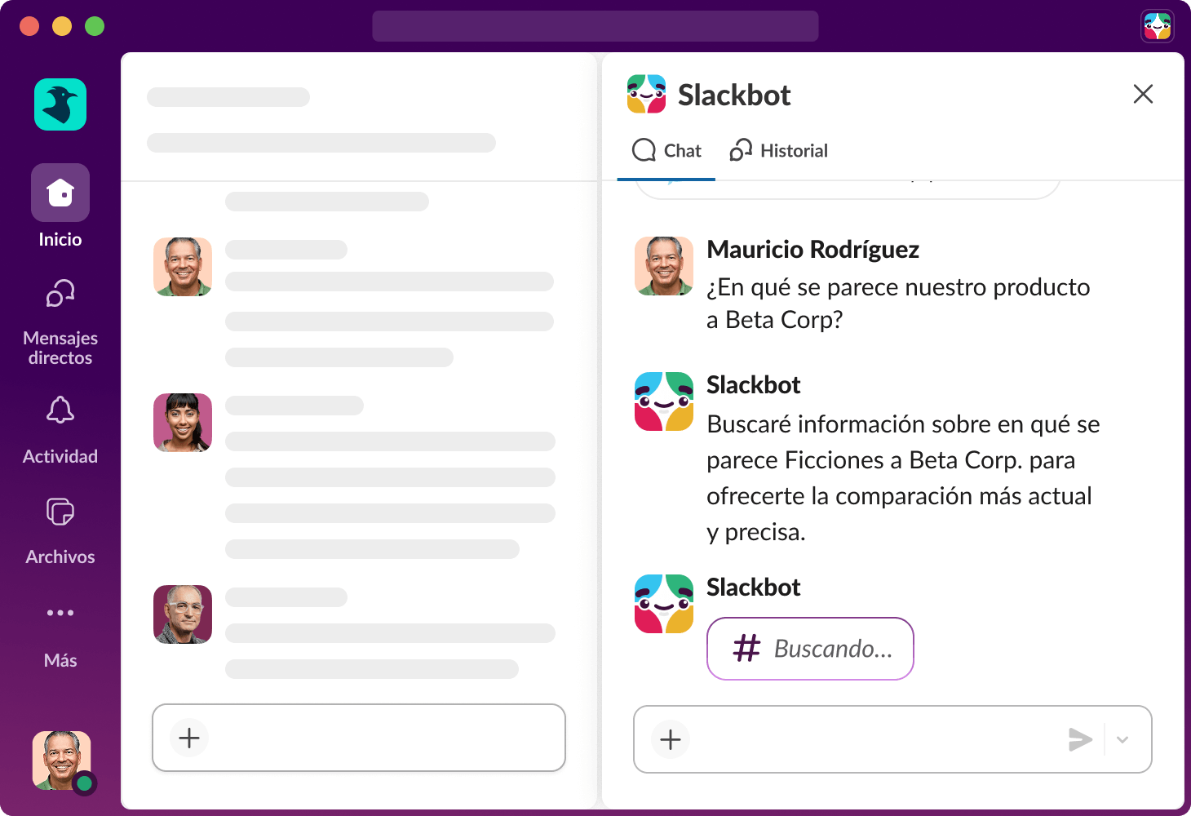The height and width of the screenshot is (816, 1191).
Task: Click the plus icon in the Slackbot composer
Action: [670, 739]
